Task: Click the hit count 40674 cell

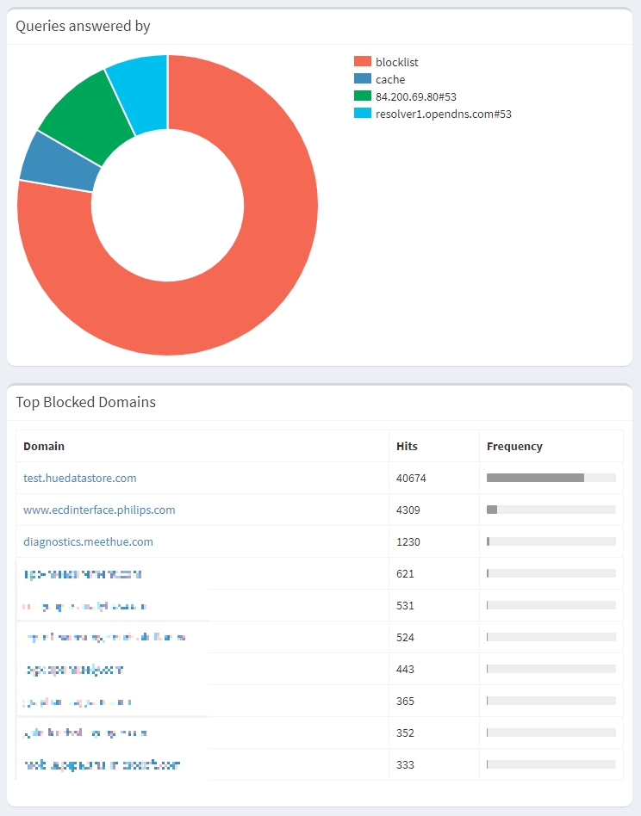Action: (x=411, y=478)
